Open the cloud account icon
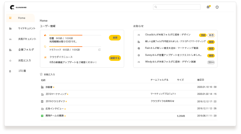This screenshot has height=134, width=241. pos(217,7)
